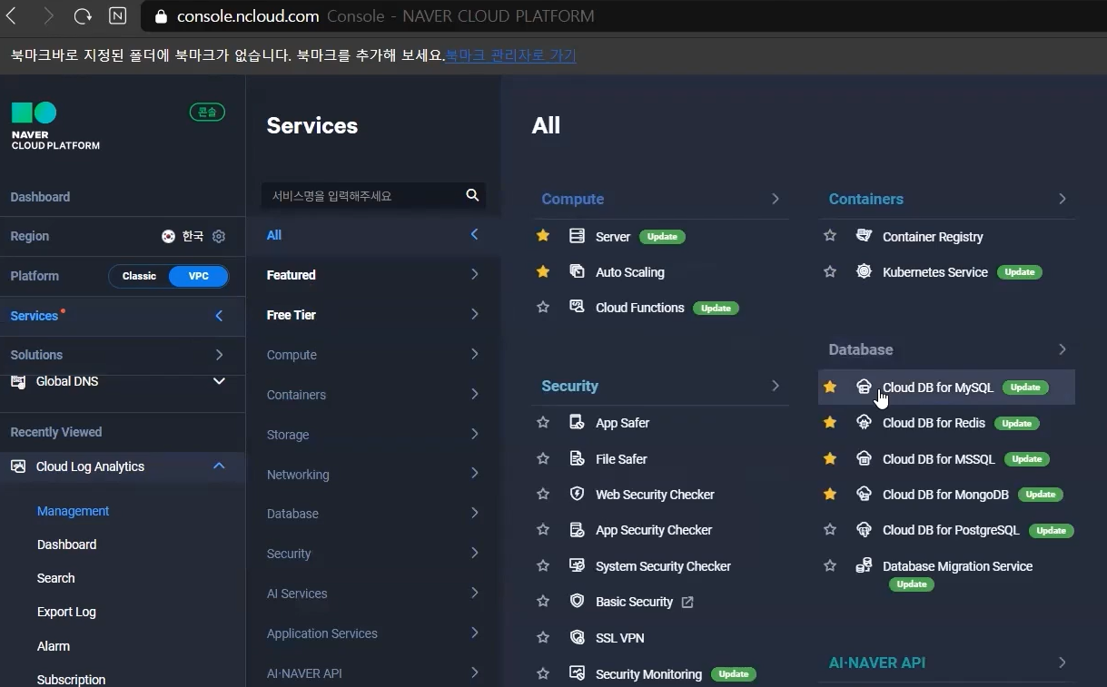Reload the page with browser refresh icon
Image resolution: width=1107 pixels, height=687 pixels.
(x=83, y=16)
